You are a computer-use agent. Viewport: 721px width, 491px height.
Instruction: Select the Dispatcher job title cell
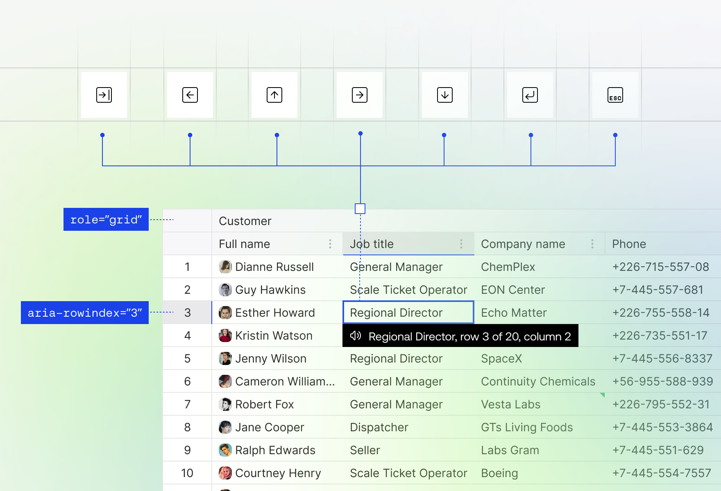pos(408,427)
